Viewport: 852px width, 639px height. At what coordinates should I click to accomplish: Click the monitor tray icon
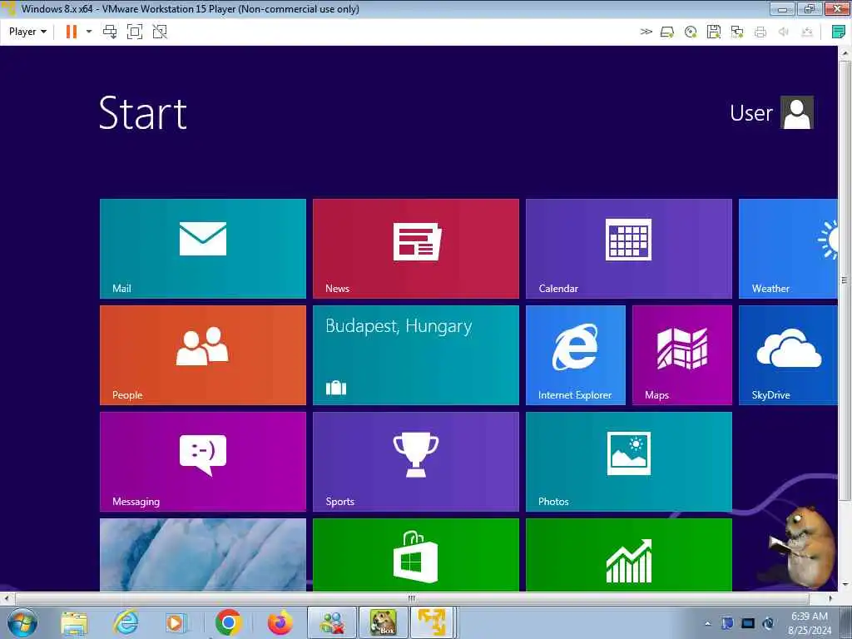click(748, 623)
